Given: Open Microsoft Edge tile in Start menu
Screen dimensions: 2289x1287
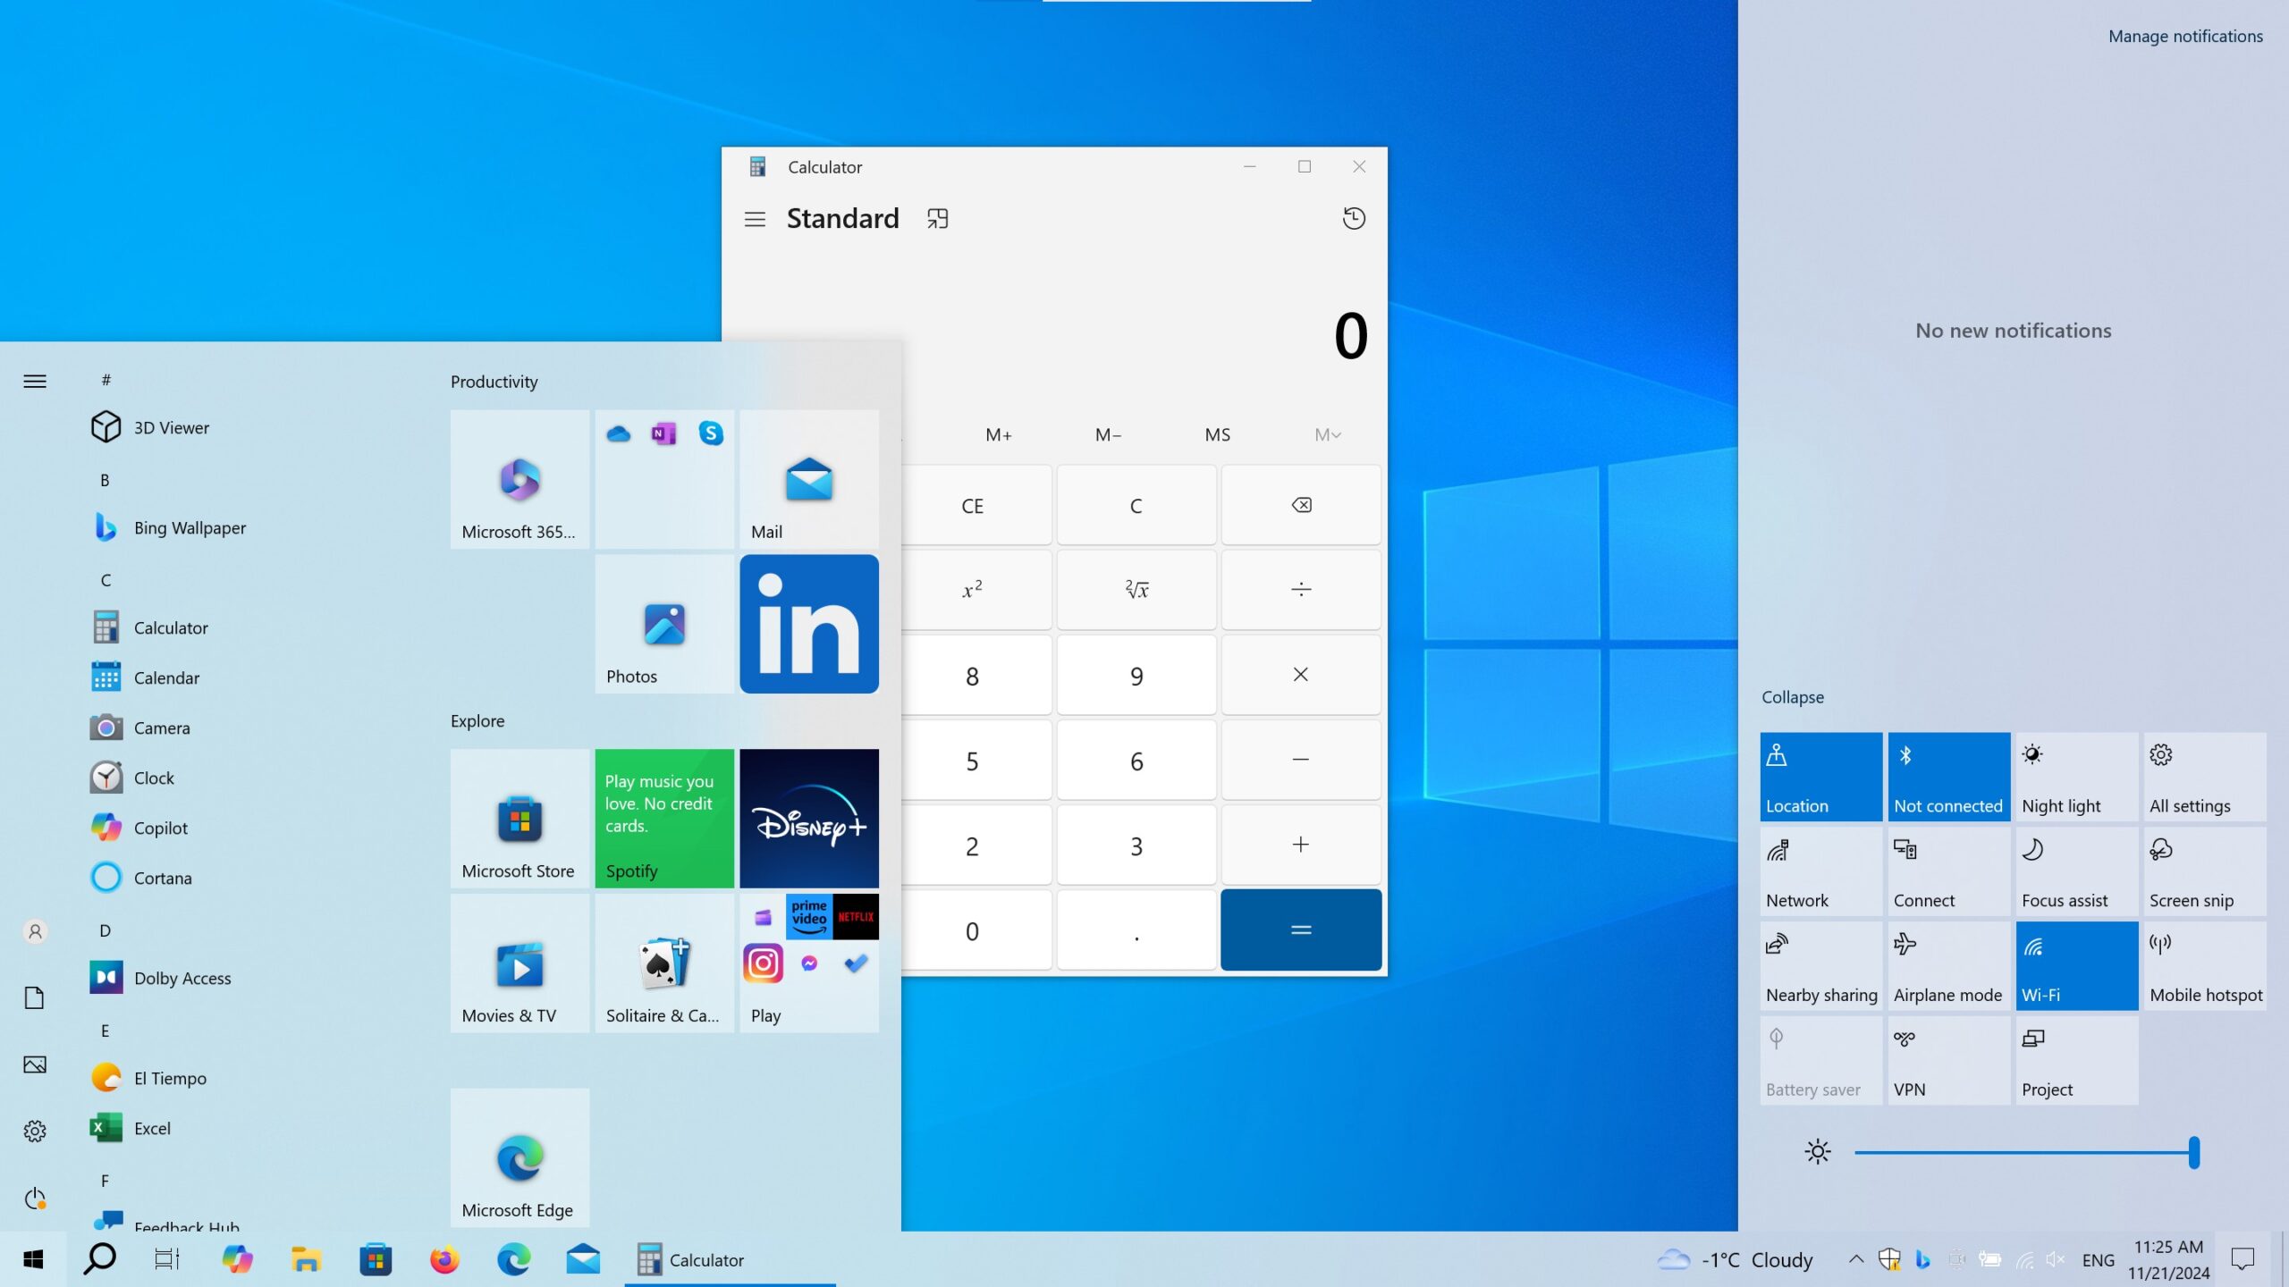Looking at the screenshot, I should point(519,1158).
